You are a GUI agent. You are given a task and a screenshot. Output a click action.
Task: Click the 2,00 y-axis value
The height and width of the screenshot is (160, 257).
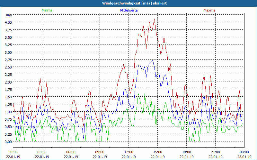coord(8,82)
